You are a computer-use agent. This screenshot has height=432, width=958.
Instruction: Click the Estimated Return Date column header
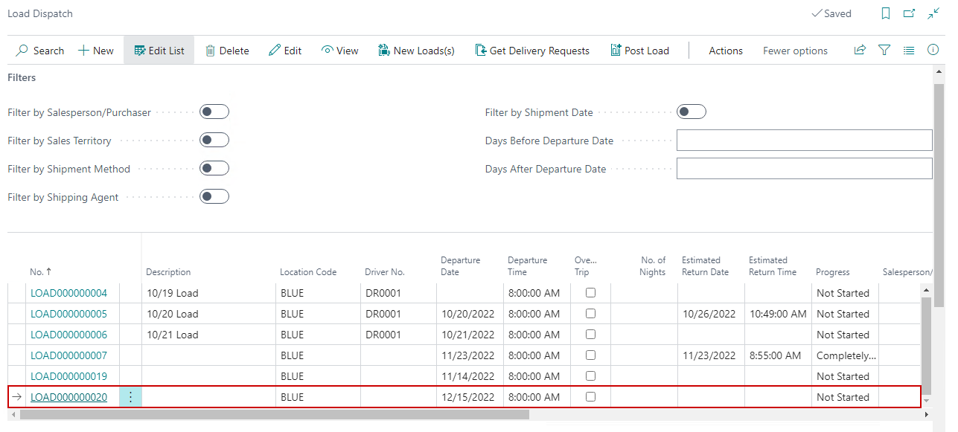tap(705, 266)
